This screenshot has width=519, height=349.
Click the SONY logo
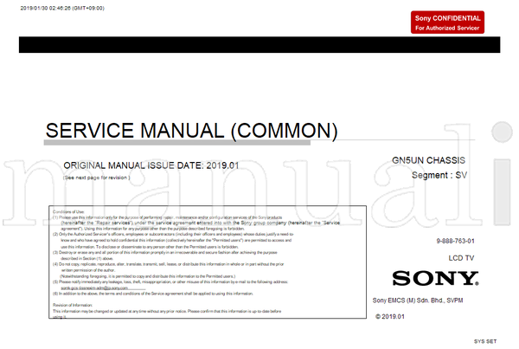coord(435,278)
